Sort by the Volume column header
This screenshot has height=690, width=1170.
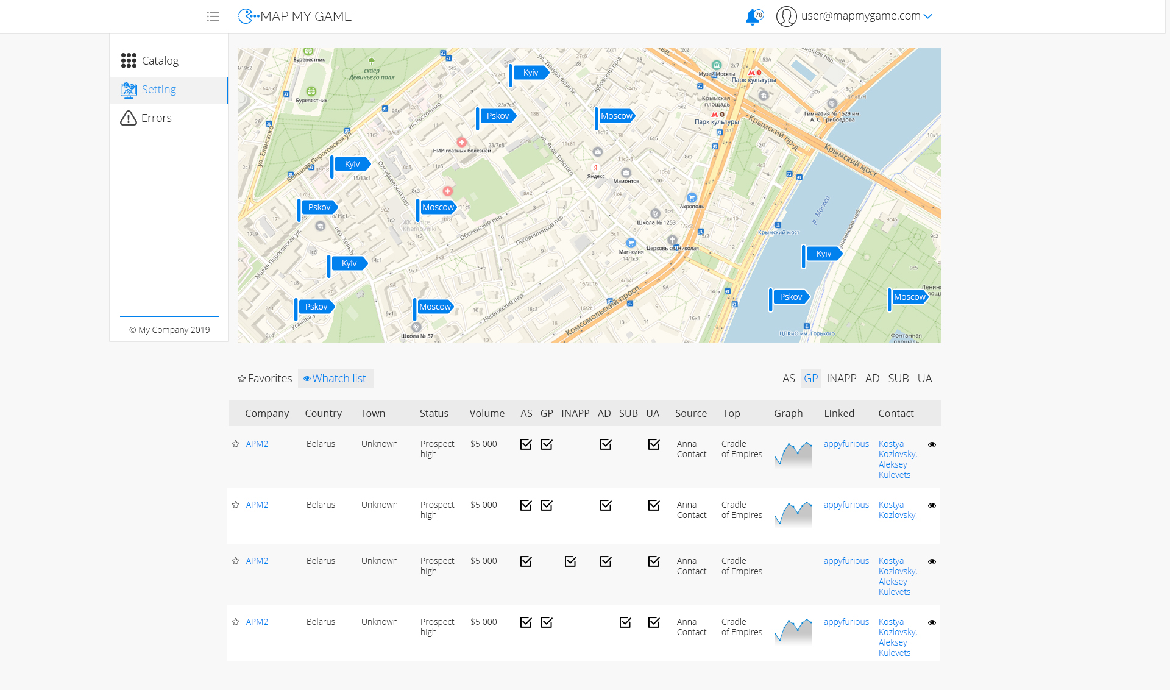click(x=487, y=413)
